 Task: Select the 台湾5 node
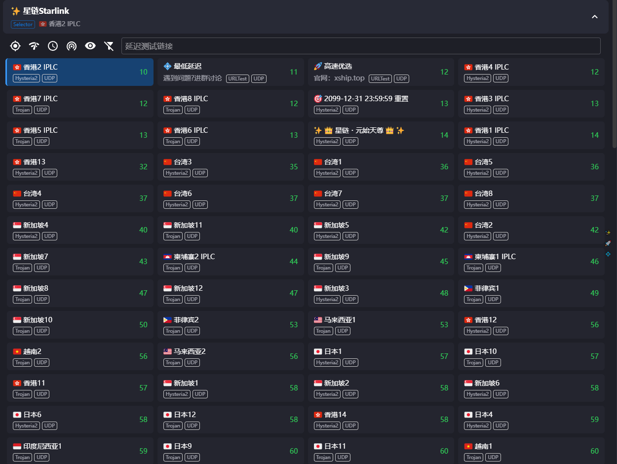click(531, 167)
